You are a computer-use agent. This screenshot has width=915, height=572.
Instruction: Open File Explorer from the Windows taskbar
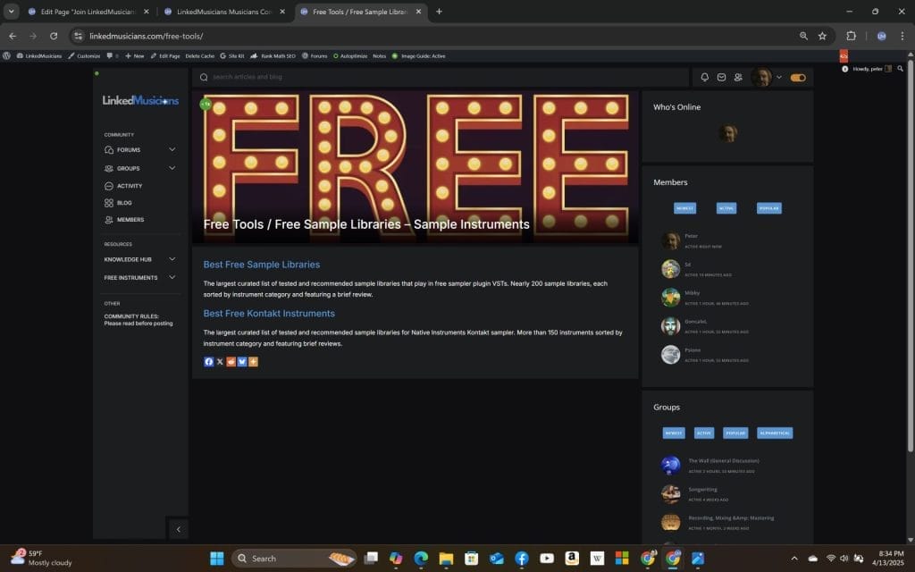(x=446, y=559)
